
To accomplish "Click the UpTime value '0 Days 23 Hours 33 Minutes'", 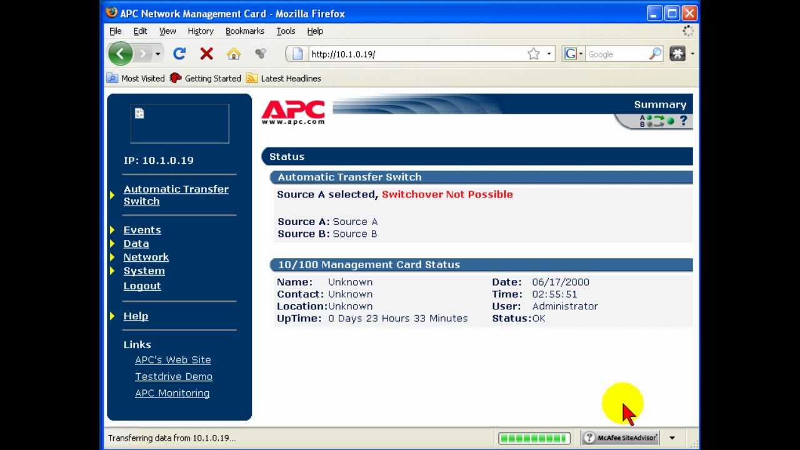I will coord(397,318).
